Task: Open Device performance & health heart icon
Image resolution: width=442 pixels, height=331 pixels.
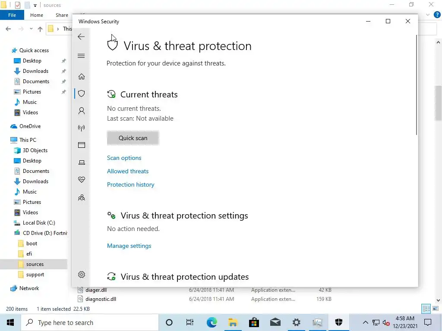Action: [x=82, y=180]
